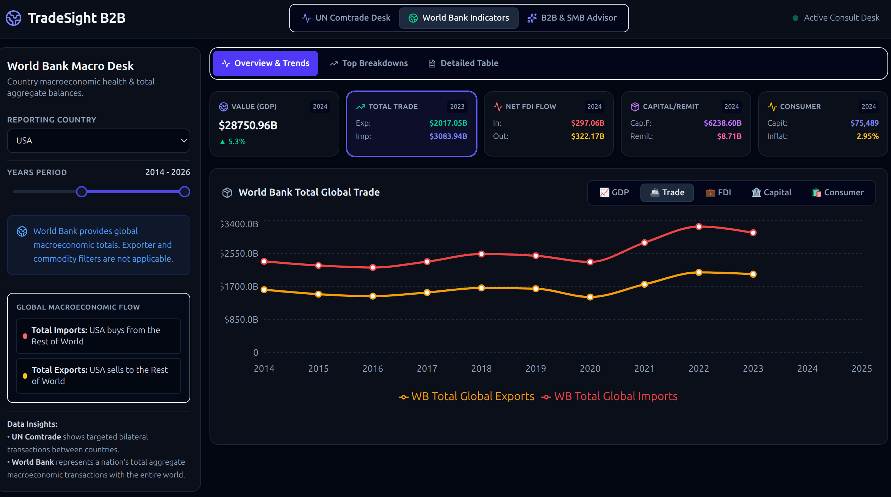This screenshot has width=891, height=497.
Task: Click the 2023 year badge on Total Trade card
Action: coord(457,106)
